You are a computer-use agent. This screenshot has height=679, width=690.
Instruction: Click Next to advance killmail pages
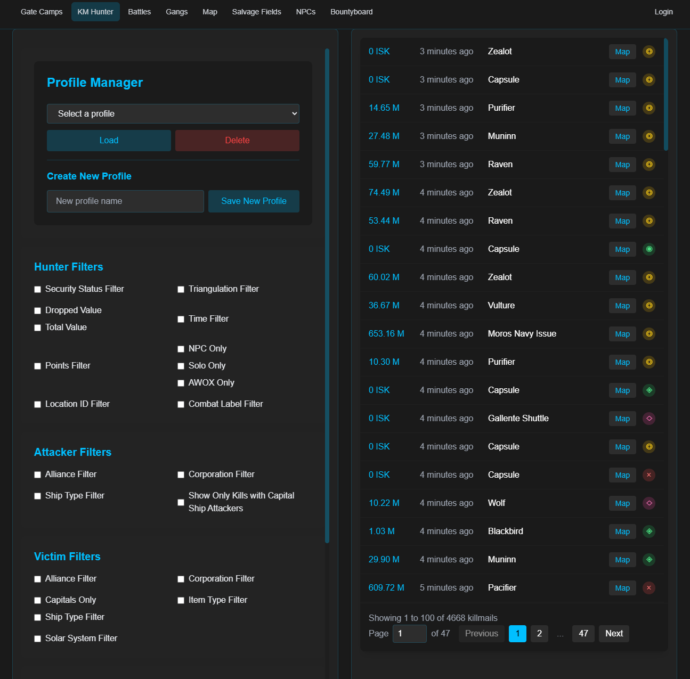coord(613,634)
